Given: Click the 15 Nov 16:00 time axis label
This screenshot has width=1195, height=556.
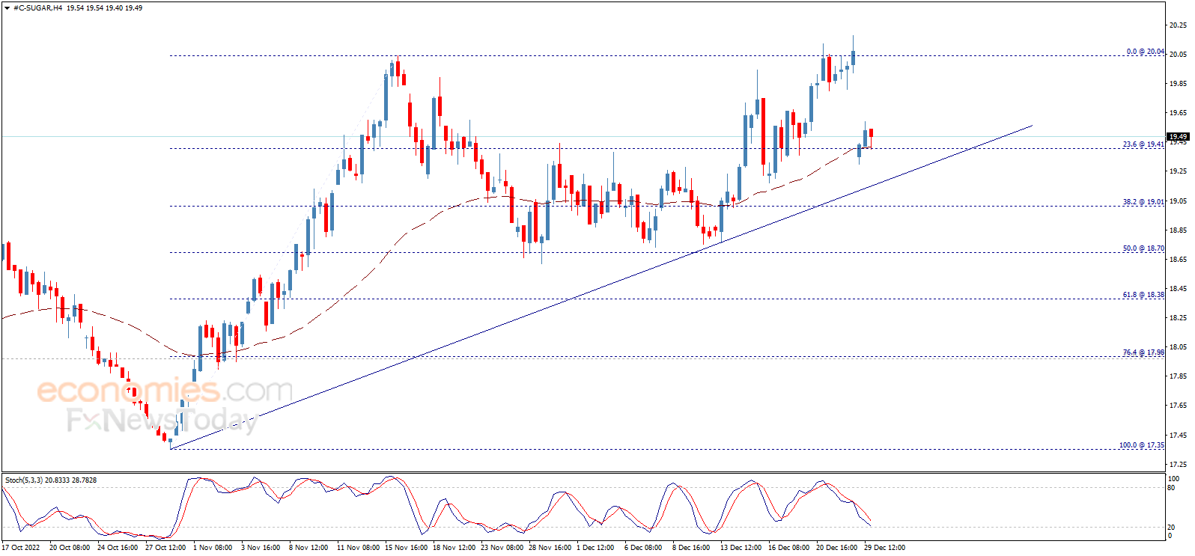Looking at the screenshot, I should point(406,548).
